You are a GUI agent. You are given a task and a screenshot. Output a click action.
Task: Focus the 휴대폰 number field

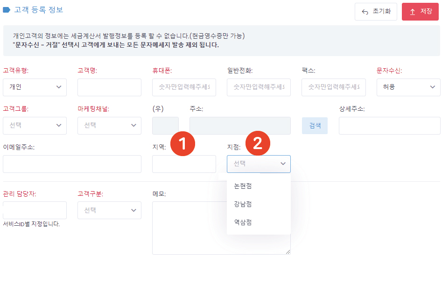(x=184, y=87)
